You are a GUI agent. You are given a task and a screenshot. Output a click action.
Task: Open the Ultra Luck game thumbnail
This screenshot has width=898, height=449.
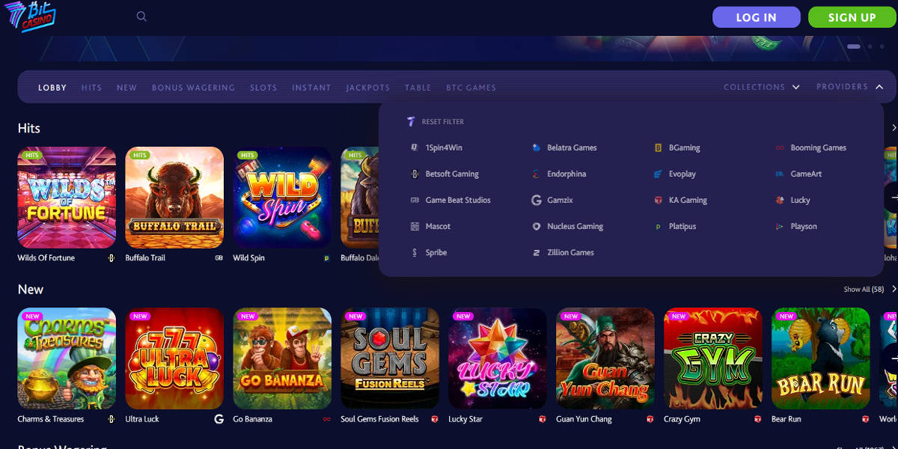click(174, 358)
